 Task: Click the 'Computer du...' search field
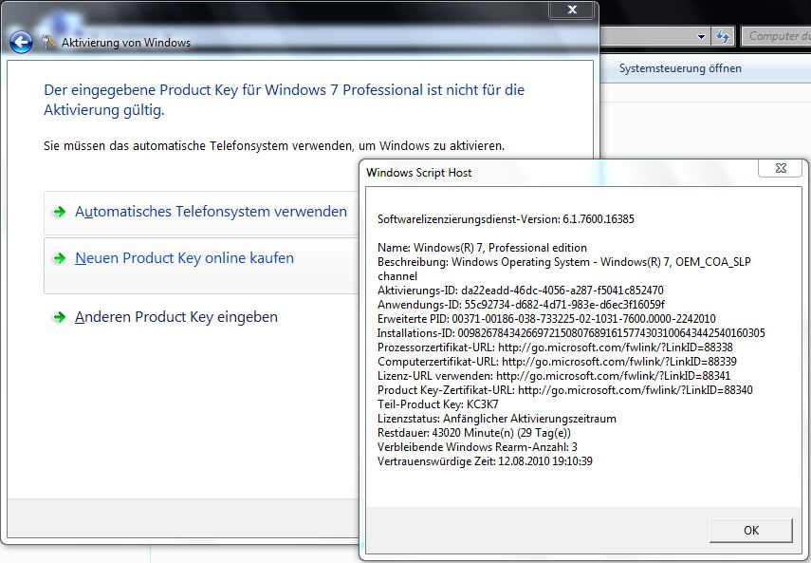tap(776, 36)
